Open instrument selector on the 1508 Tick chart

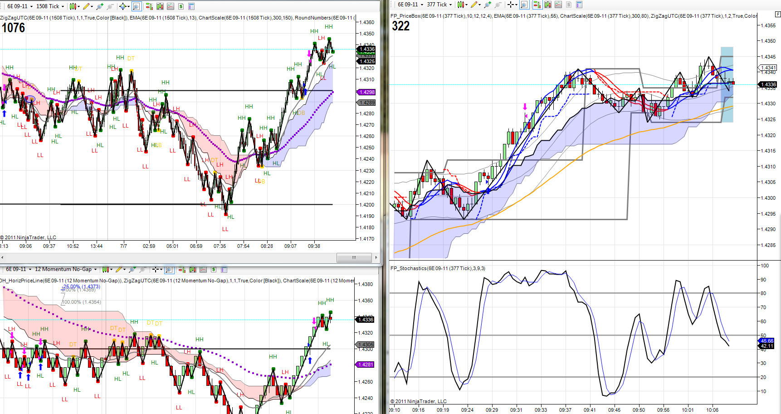(x=20, y=6)
